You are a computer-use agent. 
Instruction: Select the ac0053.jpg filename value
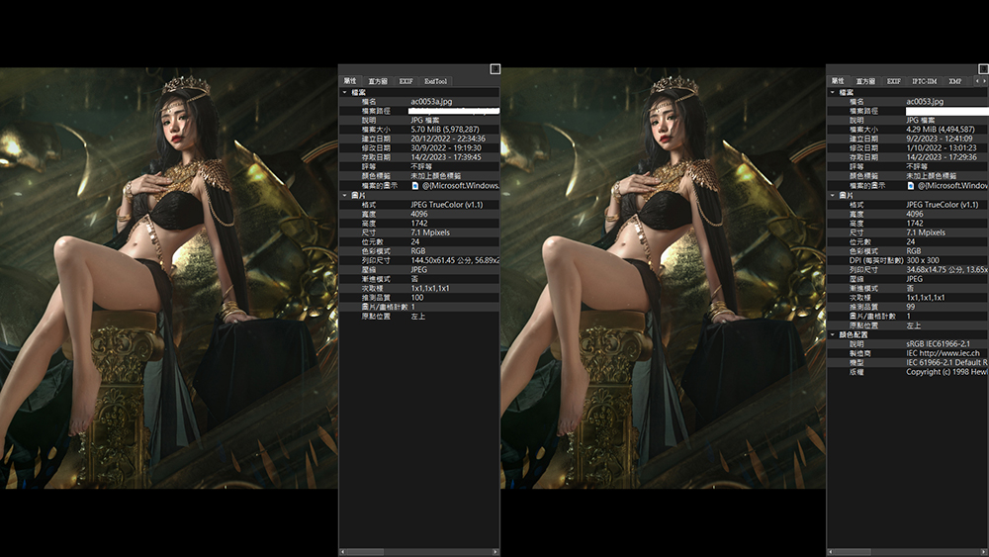(925, 101)
